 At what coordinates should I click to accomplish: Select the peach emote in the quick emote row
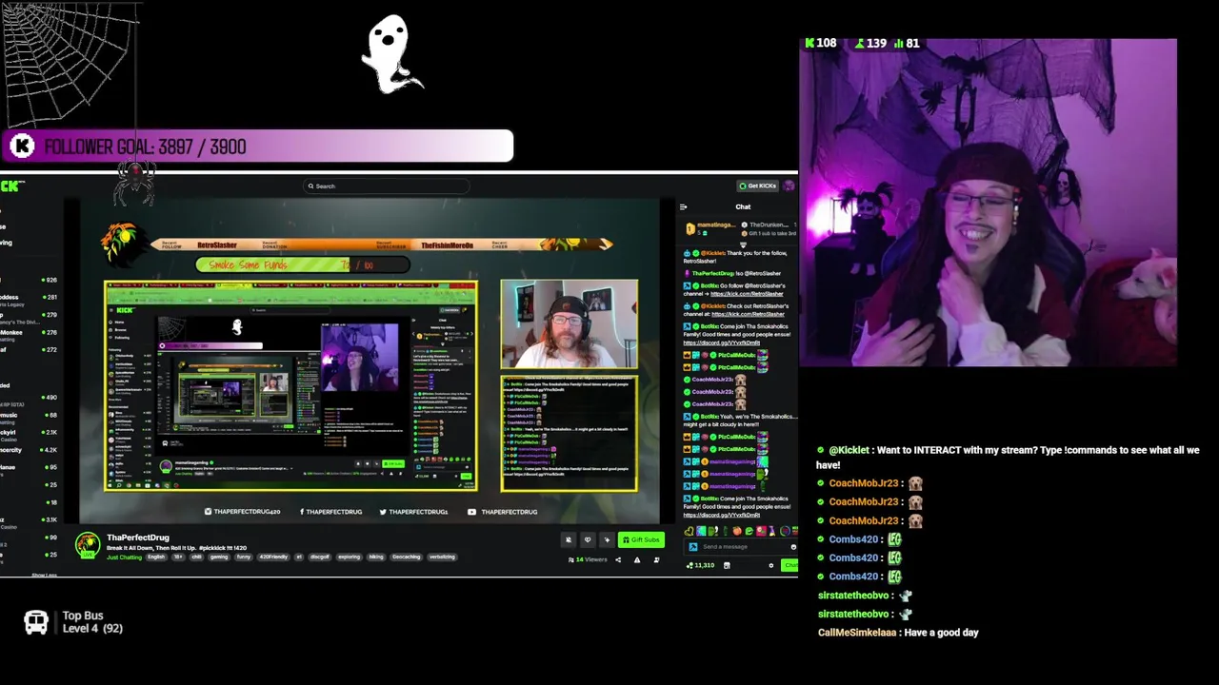pos(737,531)
